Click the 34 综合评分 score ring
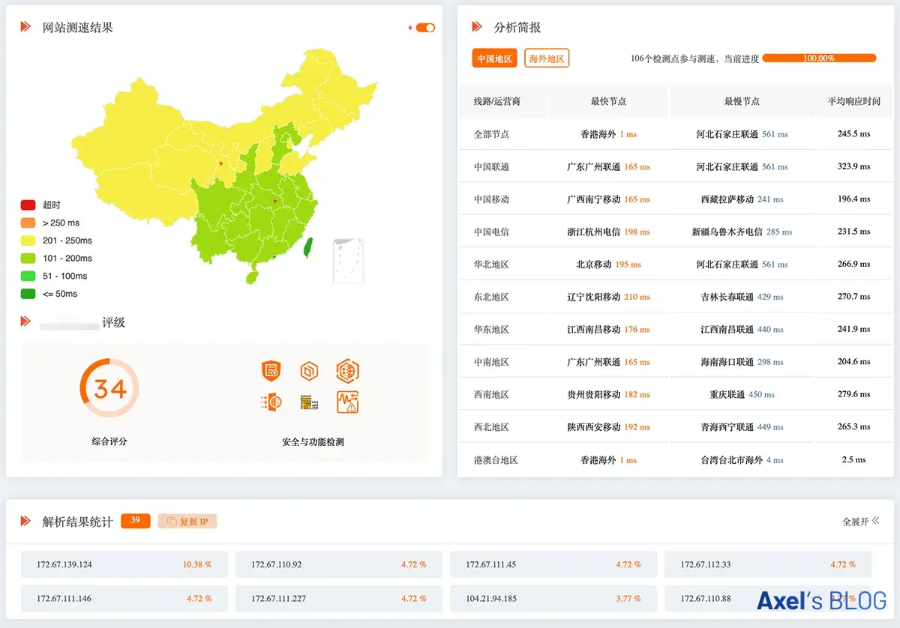 [x=109, y=388]
